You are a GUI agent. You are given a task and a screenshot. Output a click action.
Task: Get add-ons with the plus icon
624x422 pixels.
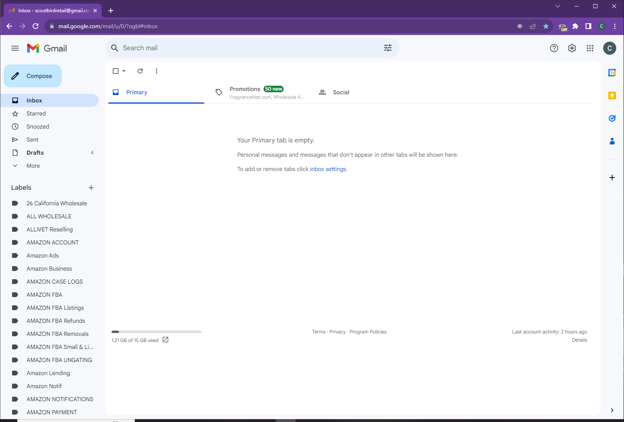[612, 178]
